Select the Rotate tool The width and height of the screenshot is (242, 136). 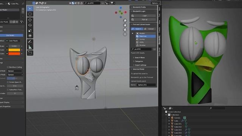point(30,25)
